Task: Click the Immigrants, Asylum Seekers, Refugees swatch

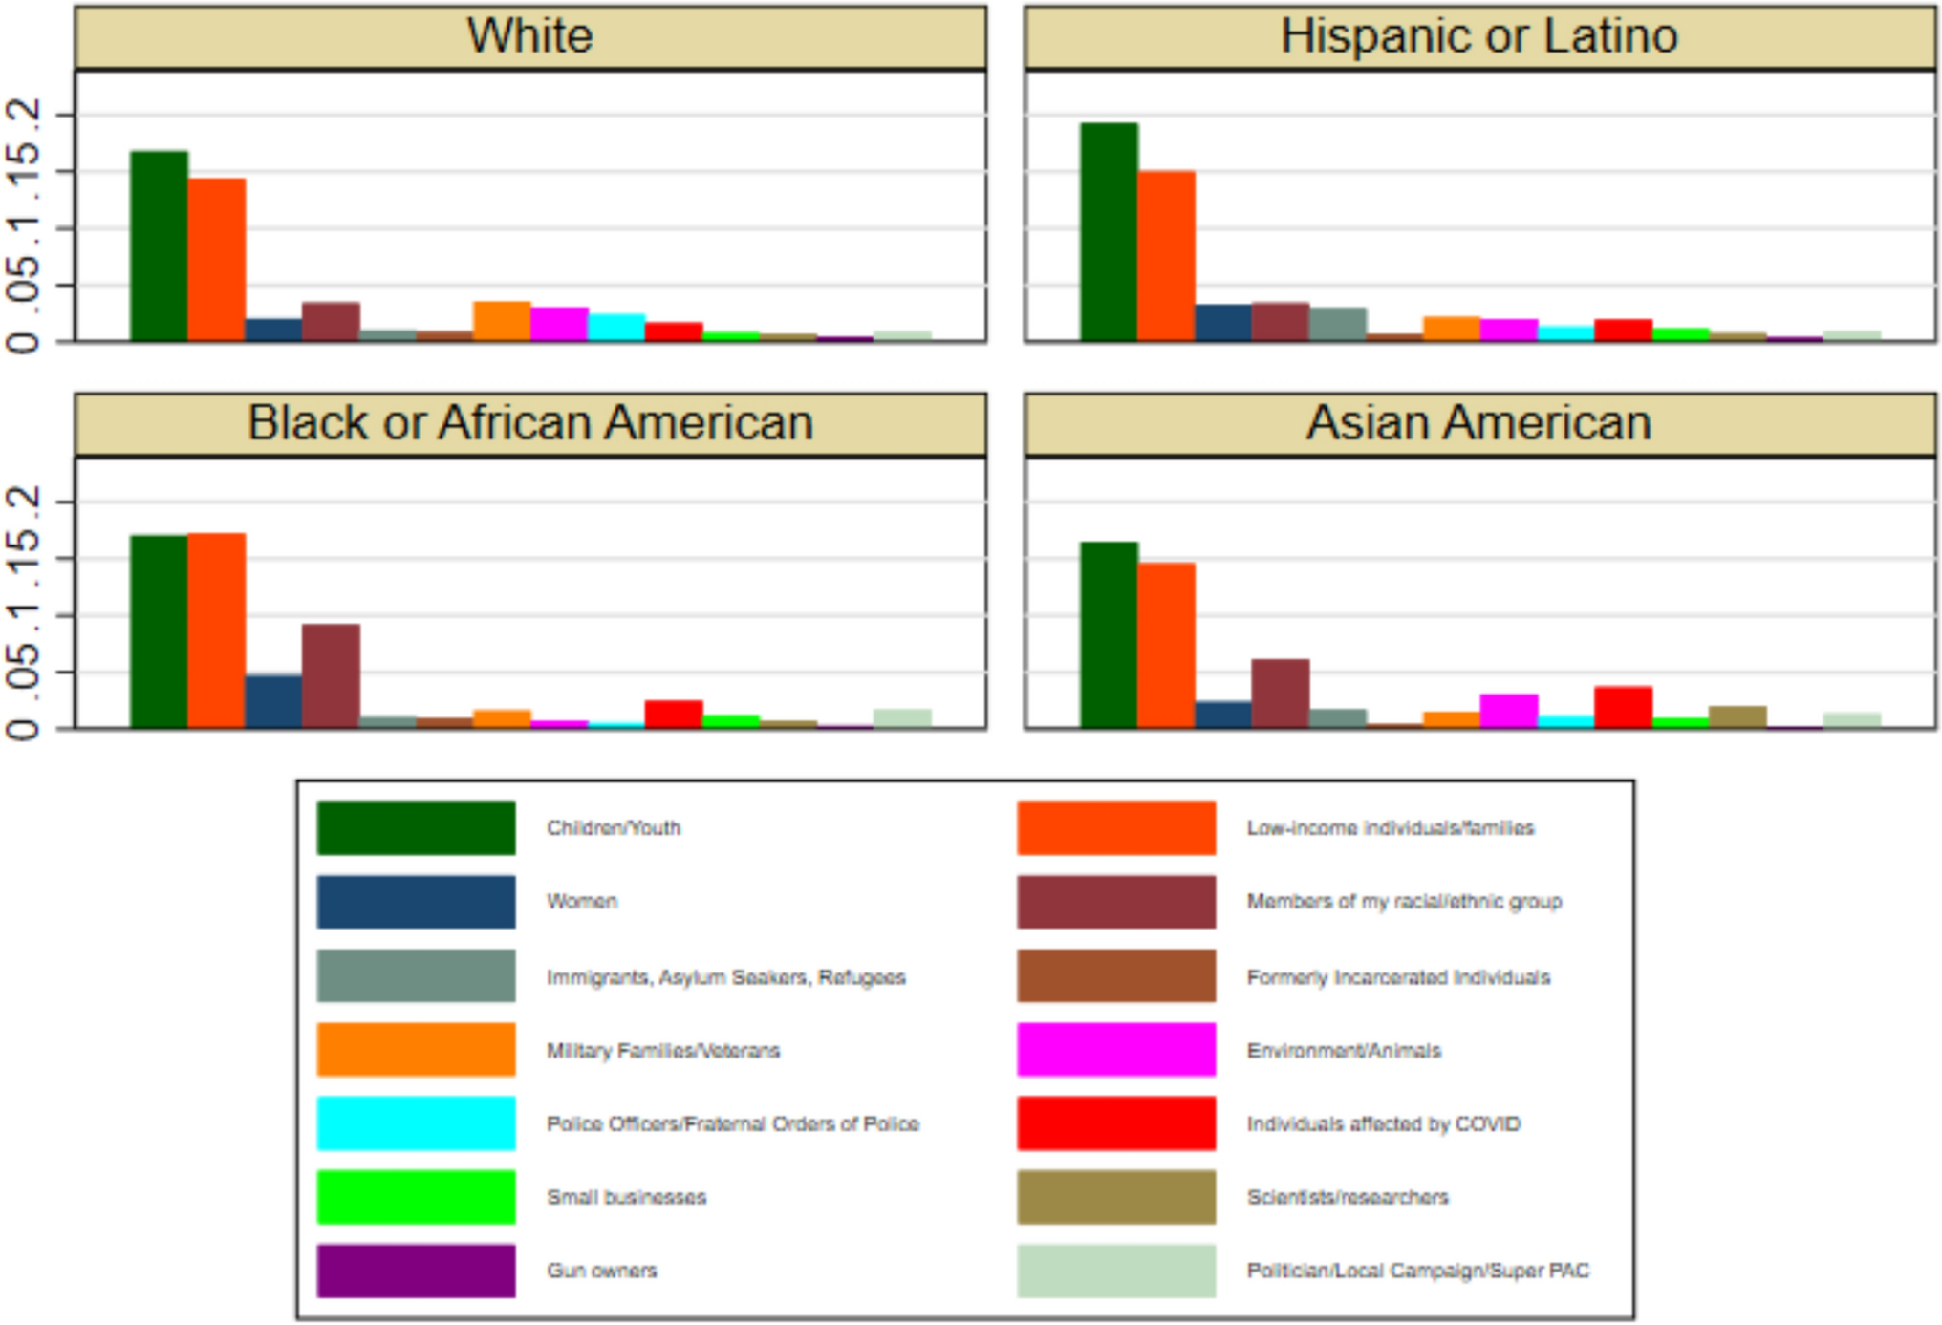Action: point(416,975)
